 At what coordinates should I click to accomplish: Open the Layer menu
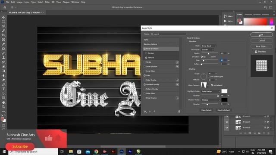(x=27, y=2)
